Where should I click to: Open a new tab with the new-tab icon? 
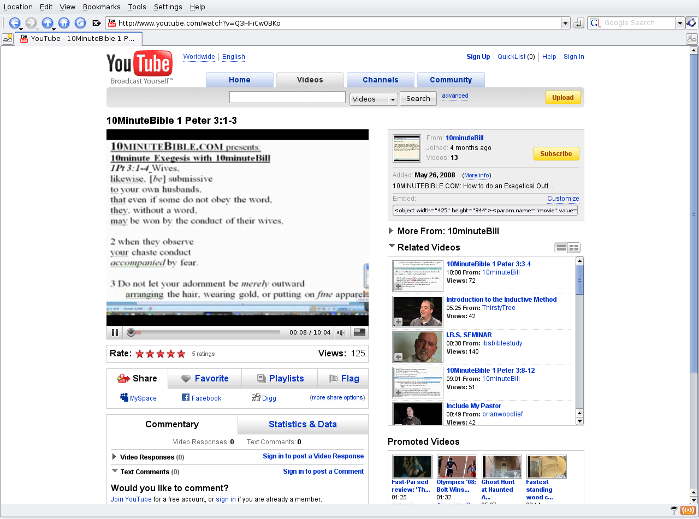(x=8, y=39)
